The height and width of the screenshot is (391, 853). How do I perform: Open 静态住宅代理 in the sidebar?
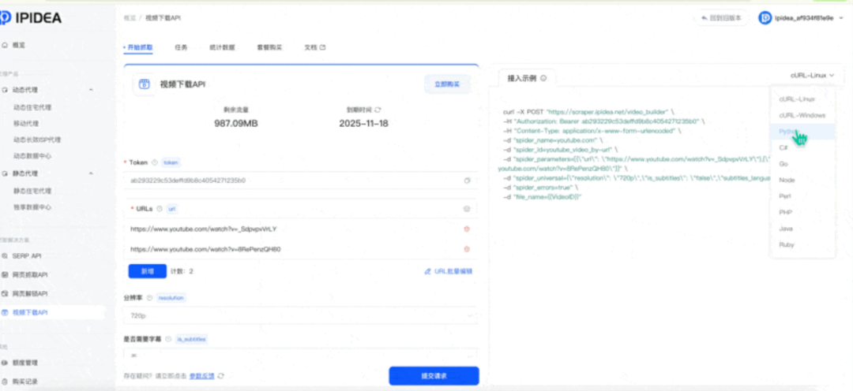pos(32,191)
